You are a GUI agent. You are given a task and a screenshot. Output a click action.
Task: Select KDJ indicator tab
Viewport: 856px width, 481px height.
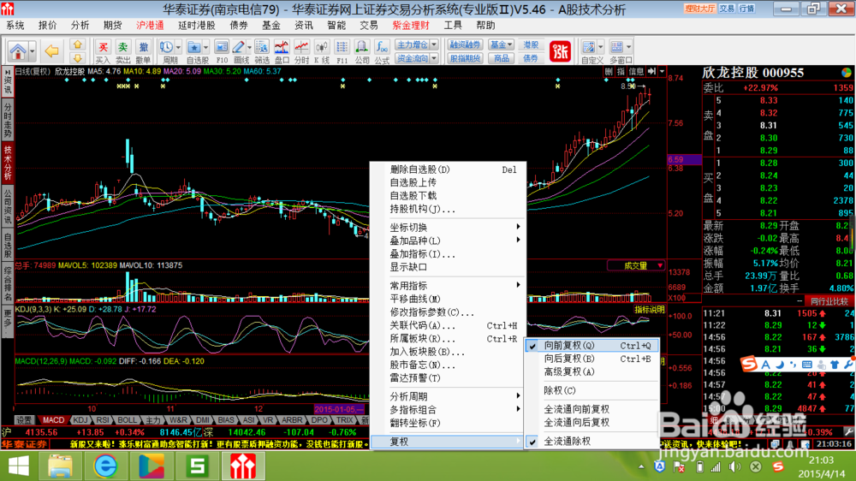[80, 420]
